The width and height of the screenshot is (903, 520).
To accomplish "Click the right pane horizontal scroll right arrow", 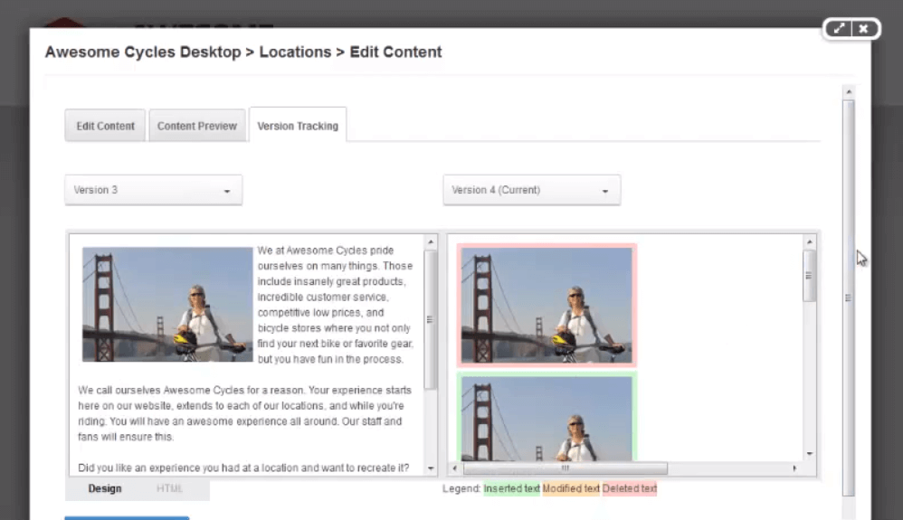I will [x=794, y=468].
